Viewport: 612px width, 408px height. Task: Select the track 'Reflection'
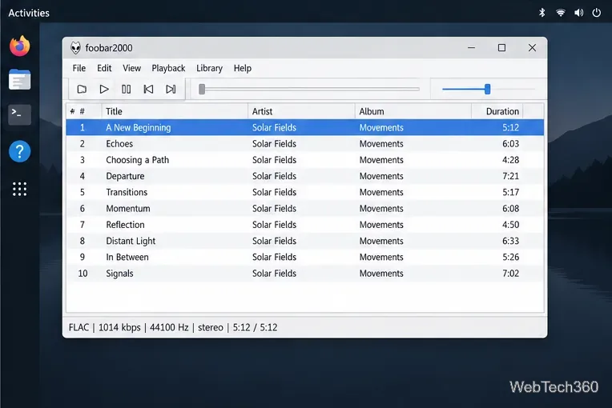305,225
